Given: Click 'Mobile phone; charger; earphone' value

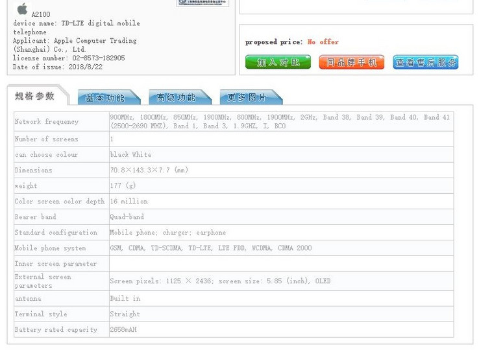Looking at the screenshot, I should click(x=168, y=233).
